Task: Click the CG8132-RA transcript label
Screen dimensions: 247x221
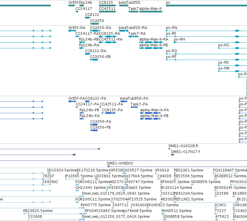Action: pos(95,51)
